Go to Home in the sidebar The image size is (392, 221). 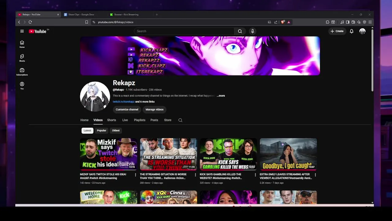coord(22,44)
